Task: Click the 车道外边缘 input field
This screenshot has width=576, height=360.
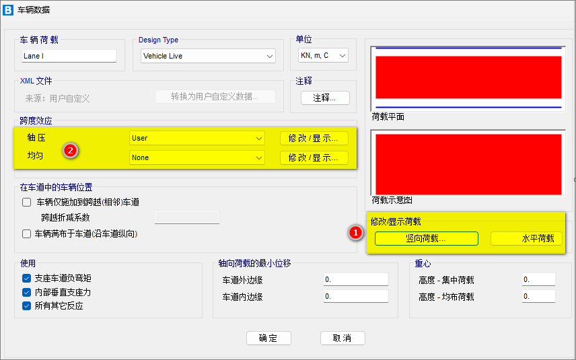Action: pyautogui.click(x=356, y=279)
